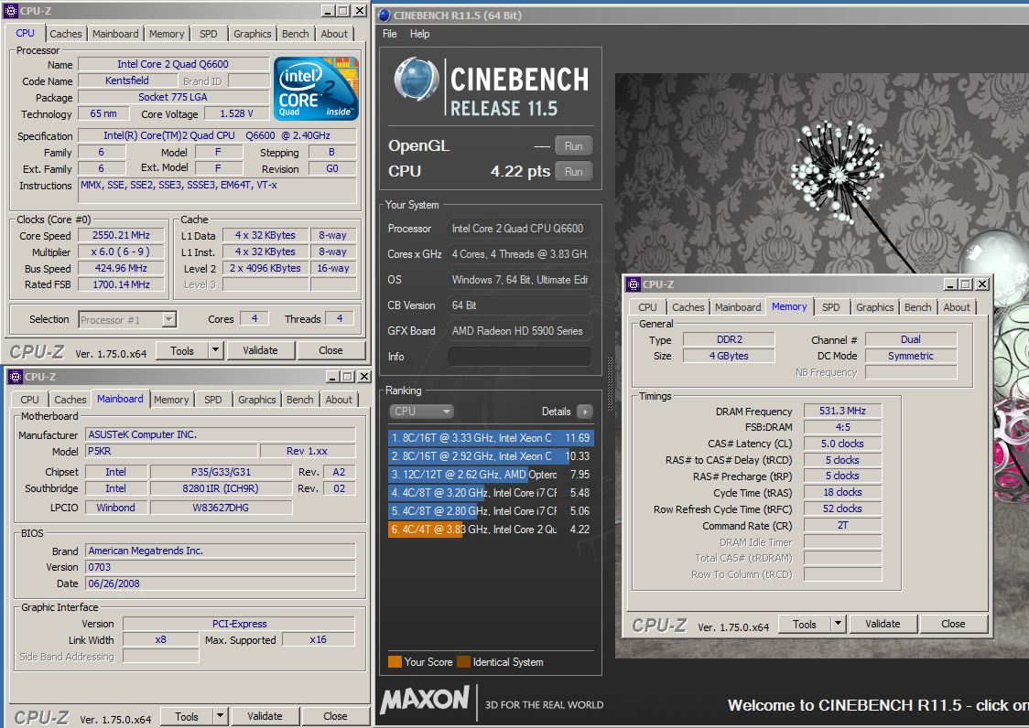Select CPU tab in CPU-Z Memory window

[x=648, y=307]
